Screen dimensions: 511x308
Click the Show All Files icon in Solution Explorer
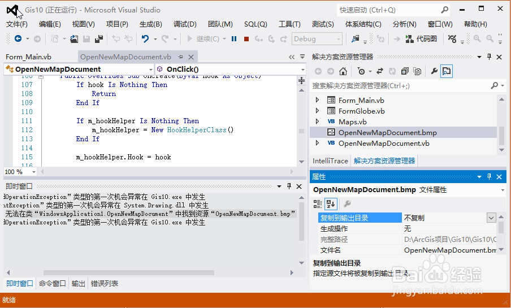tap(417, 71)
